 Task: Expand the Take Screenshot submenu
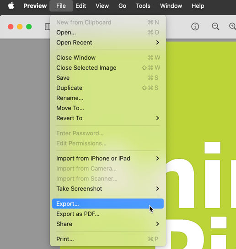coord(108,188)
